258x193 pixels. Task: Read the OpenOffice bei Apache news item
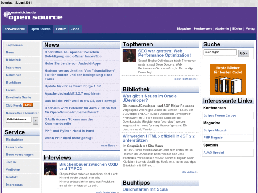[73, 54]
